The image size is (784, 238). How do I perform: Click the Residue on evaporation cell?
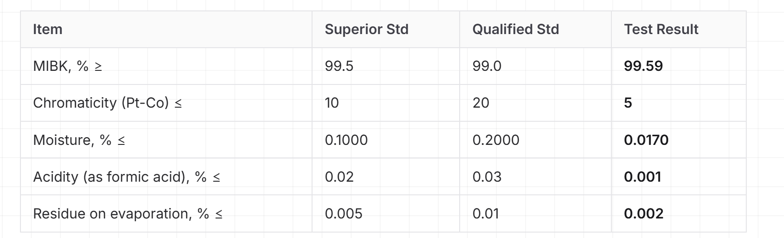click(x=166, y=213)
